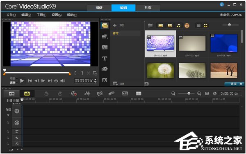Click the 浏览 browse button
The width and height of the screenshot is (246, 154).
point(118,84)
